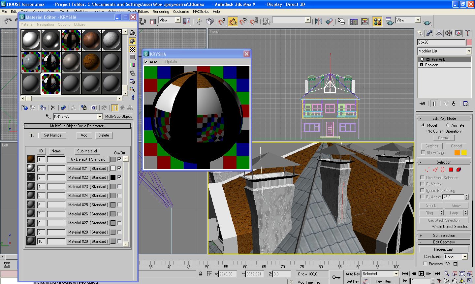The width and height of the screenshot is (475, 284).
Task: Click the Make Material Copy icon
Action: (x=63, y=108)
